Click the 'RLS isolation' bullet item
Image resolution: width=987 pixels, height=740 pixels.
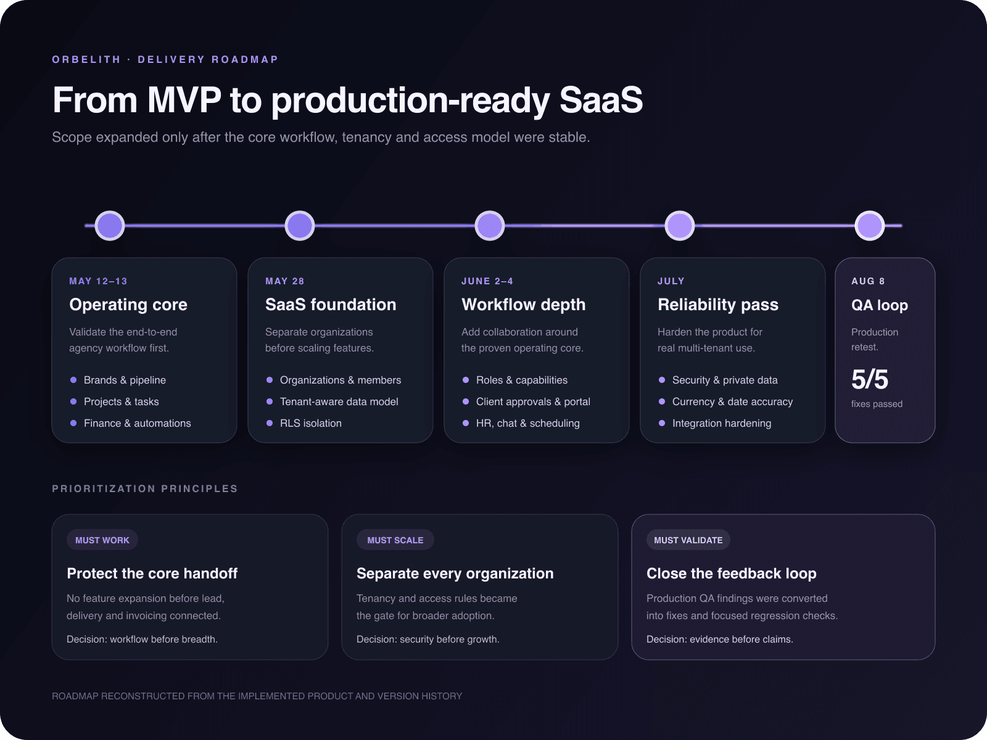pyautogui.click(x=304, y=423)
